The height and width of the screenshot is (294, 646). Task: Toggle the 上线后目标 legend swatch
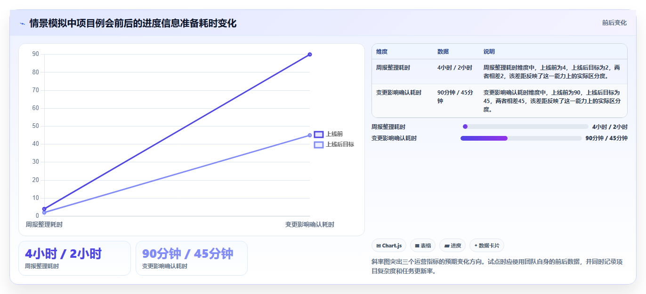pos(319,144)
